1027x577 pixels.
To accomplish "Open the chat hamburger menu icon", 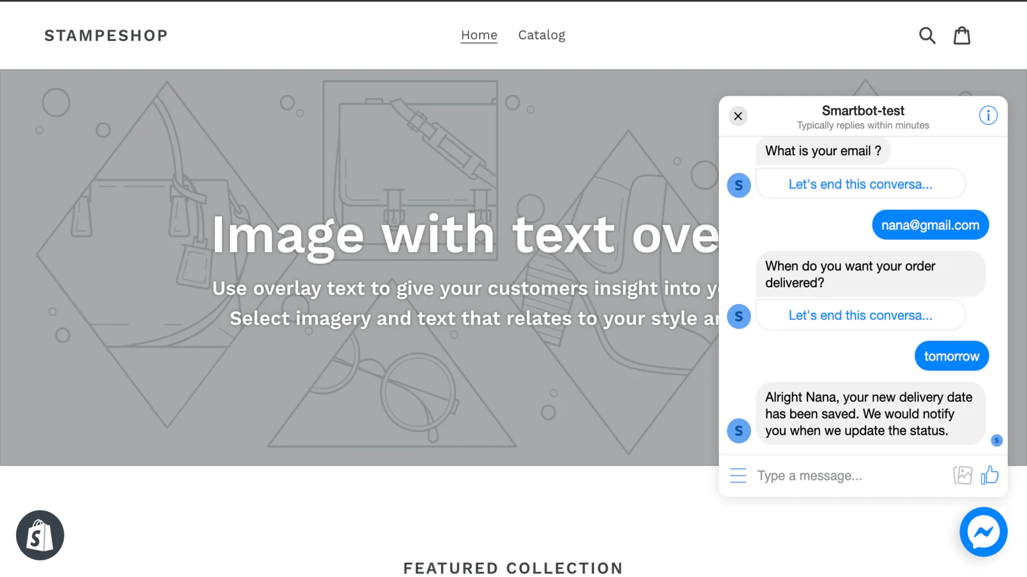I will pyautogui.click(x=738, y=476).
